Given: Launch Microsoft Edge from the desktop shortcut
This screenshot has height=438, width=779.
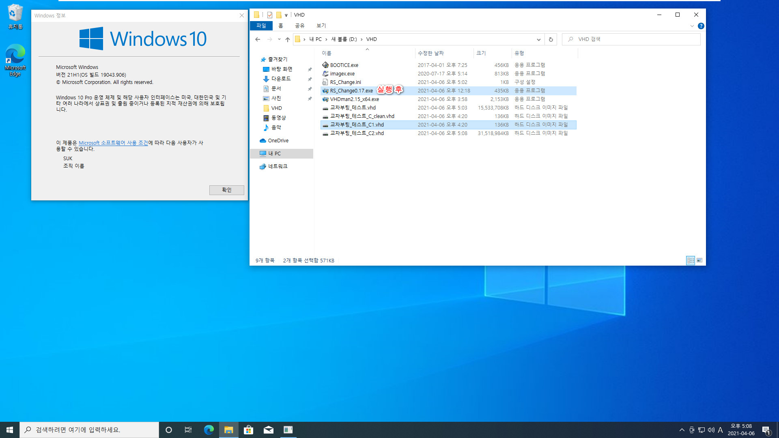Looking at the screenshot, I should 15,60.
